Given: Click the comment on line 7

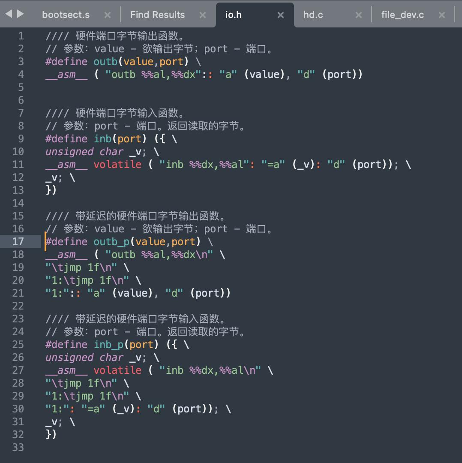Looking at the screenshot, I should [x=115, y=113].
